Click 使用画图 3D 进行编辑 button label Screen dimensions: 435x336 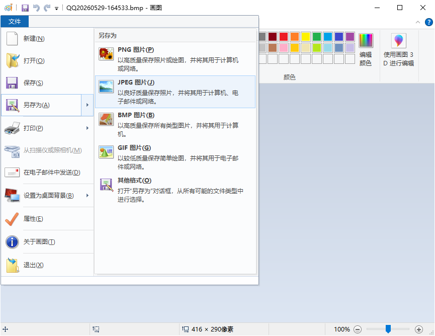point(398,59)
